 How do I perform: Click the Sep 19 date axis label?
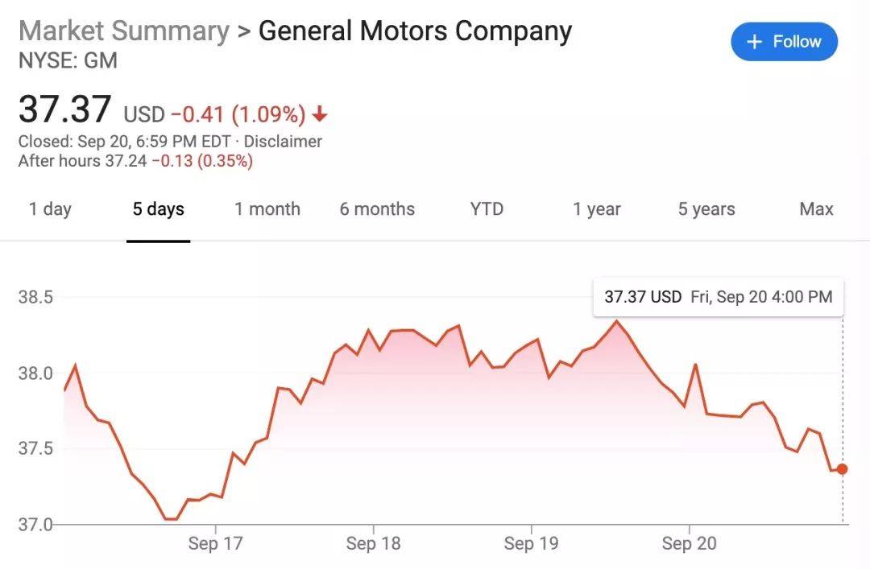pyautogui.click(x=531, y=544)
